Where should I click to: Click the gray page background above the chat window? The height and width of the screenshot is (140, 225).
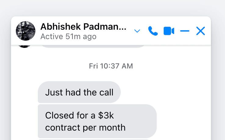[x=112, y=8]
